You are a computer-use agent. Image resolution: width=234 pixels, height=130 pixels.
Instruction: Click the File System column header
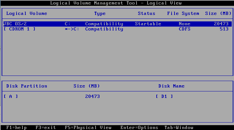183,14
